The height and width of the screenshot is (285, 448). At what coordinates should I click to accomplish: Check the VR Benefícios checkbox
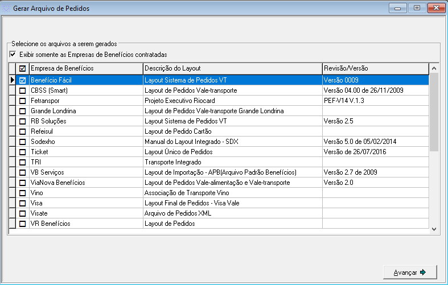click(23, 224)
